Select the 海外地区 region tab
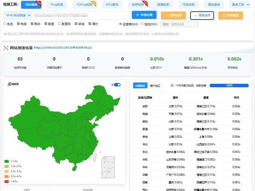 155,86
